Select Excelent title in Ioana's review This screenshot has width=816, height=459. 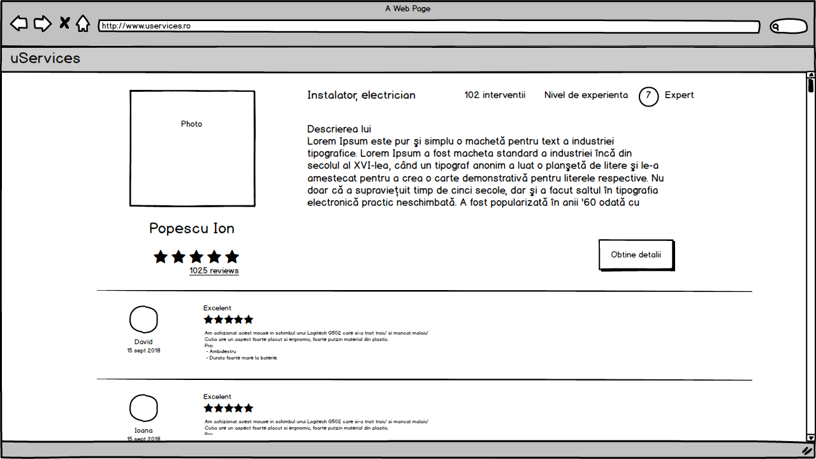(217, 397)
